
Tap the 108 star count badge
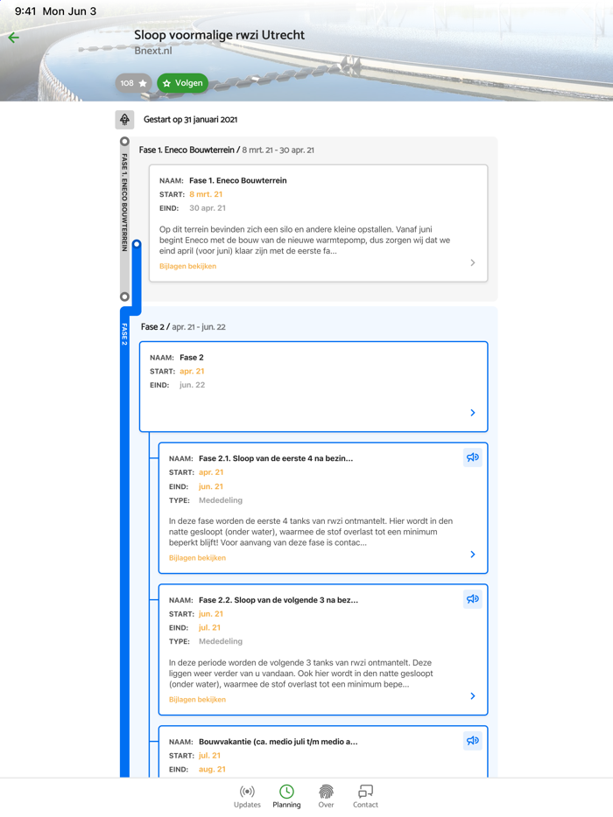coord(134,83)
